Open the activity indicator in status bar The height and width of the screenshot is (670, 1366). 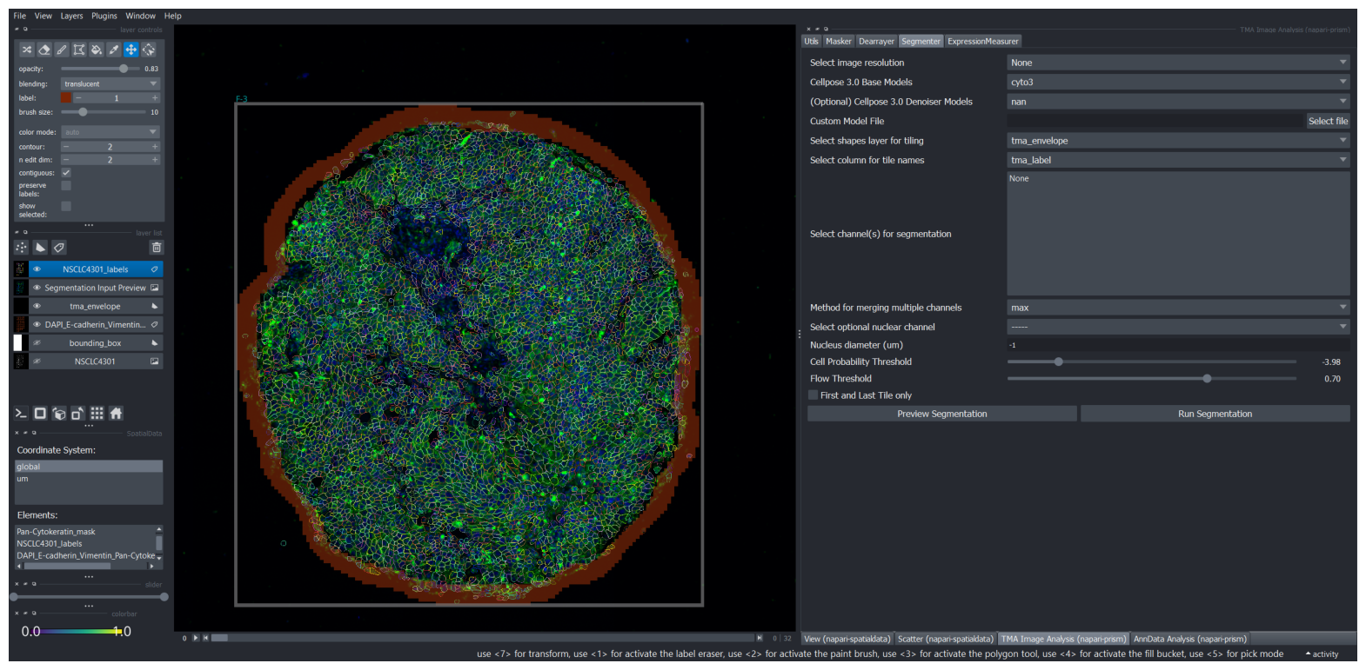(x=1322, y=654)
